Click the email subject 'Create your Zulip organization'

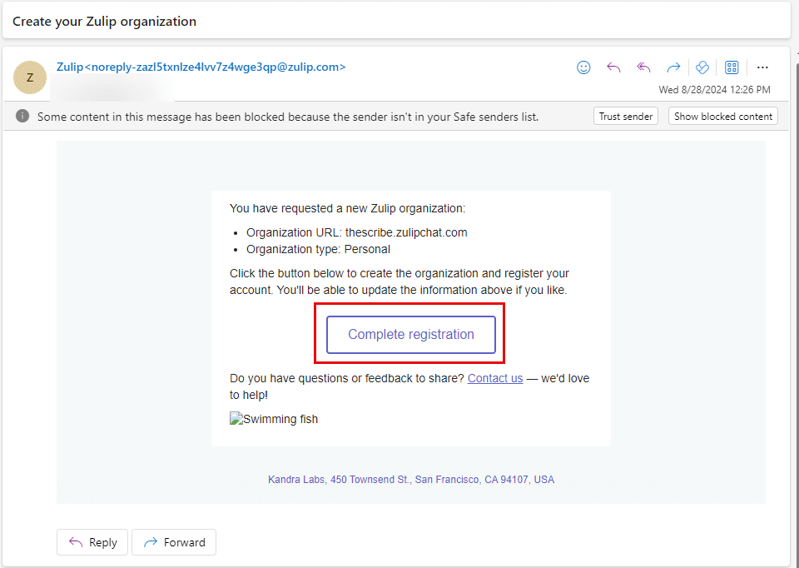tap(105, 22)
